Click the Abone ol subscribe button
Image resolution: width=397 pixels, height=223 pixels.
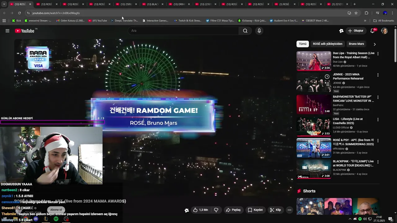(x=56, y=210)
